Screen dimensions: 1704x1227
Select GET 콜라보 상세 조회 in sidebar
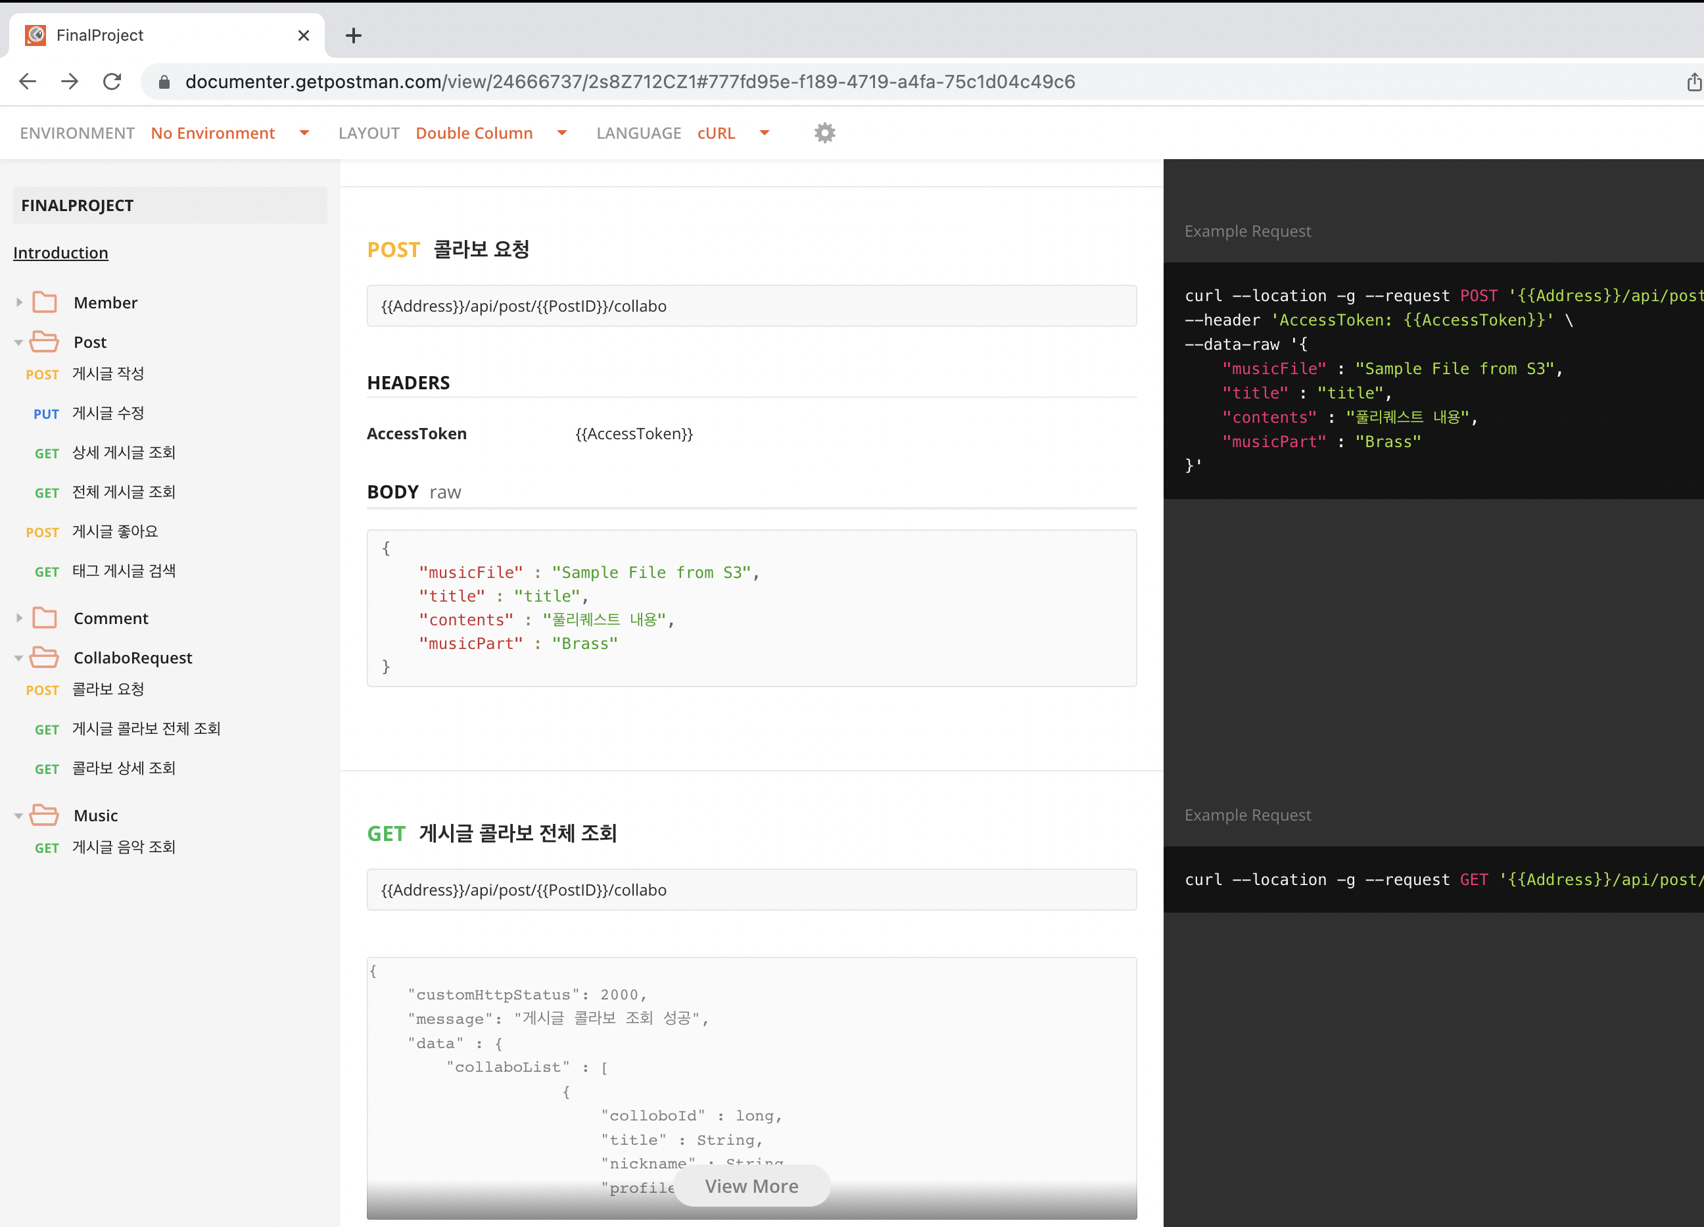click(123, 768)
